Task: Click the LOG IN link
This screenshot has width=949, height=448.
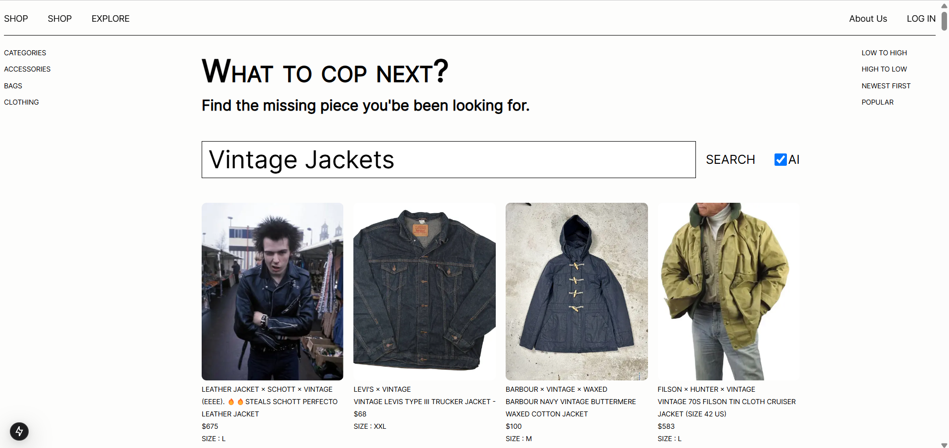Action: pyautogui.click(x=921, y=19)
